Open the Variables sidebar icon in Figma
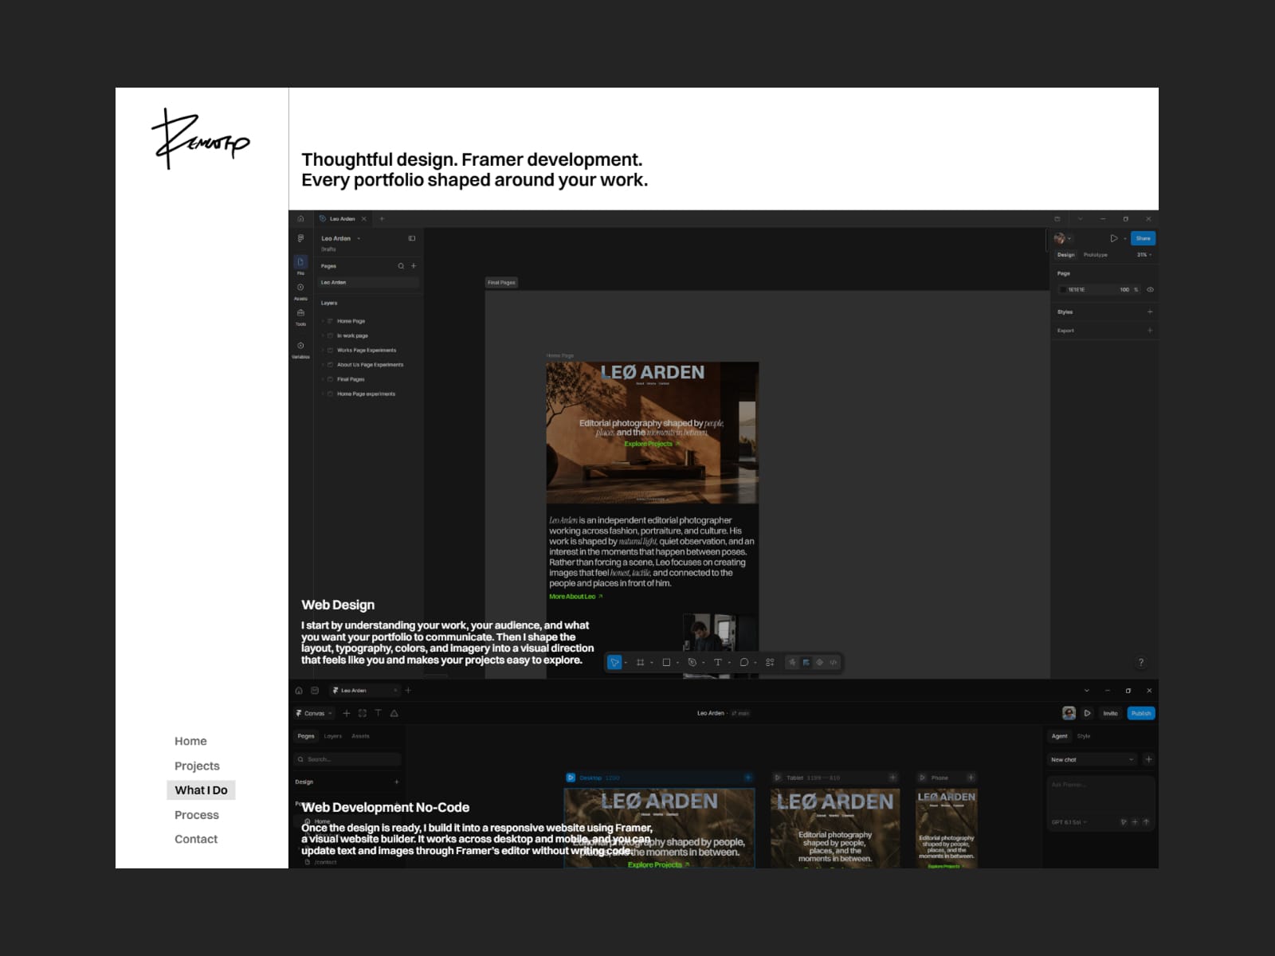This screenshot has width=1275, height=956. point(300,346)
